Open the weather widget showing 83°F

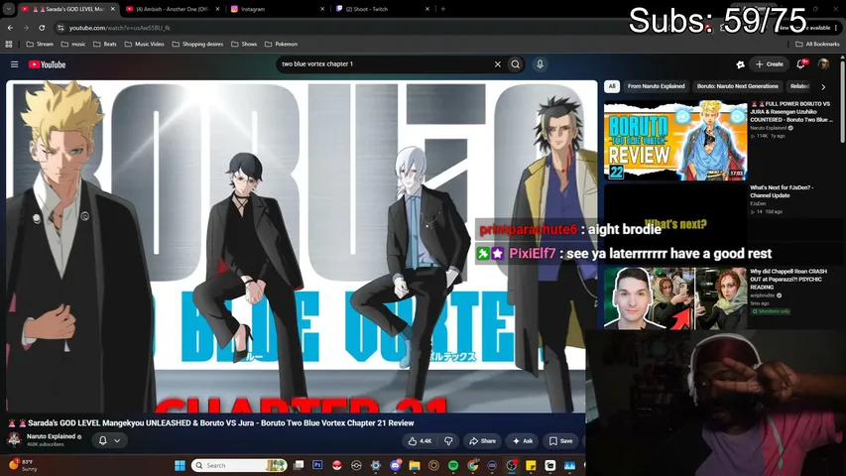point(23,465)
